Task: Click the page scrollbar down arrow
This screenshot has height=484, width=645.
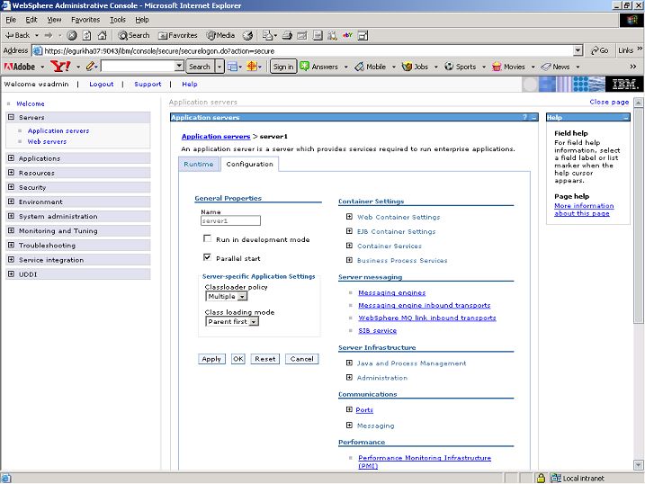Action: (638, 465)
